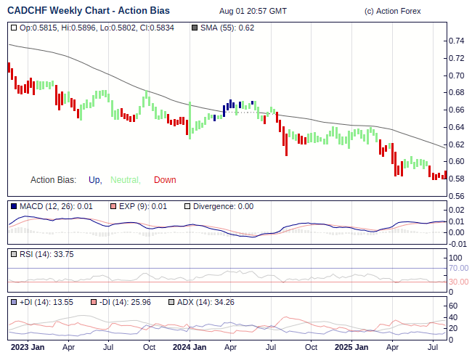Click the 2025 Jan date axis label
Image resolution: width=472 pixels, height=355 pixels.
point(351,347)
